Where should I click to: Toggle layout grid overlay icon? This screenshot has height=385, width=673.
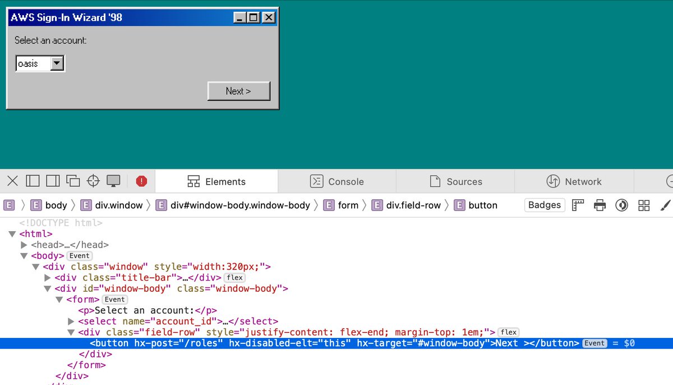click(644, 205)
